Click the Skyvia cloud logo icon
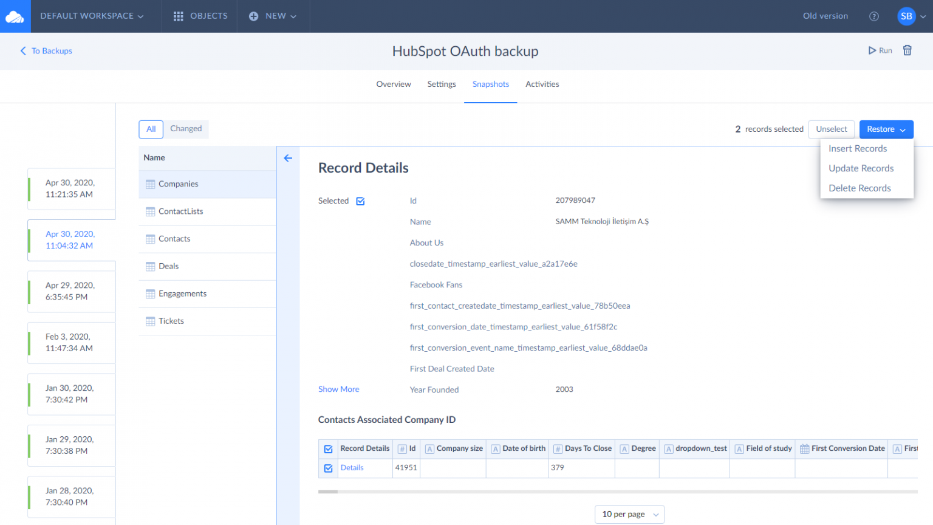 pyautogui.click(x=15, y=16)
